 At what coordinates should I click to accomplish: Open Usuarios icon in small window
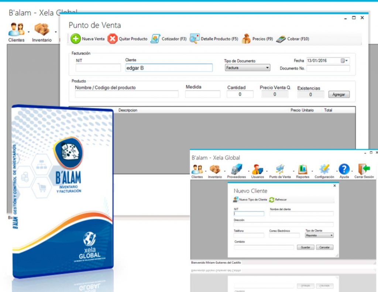click(257, 169)
